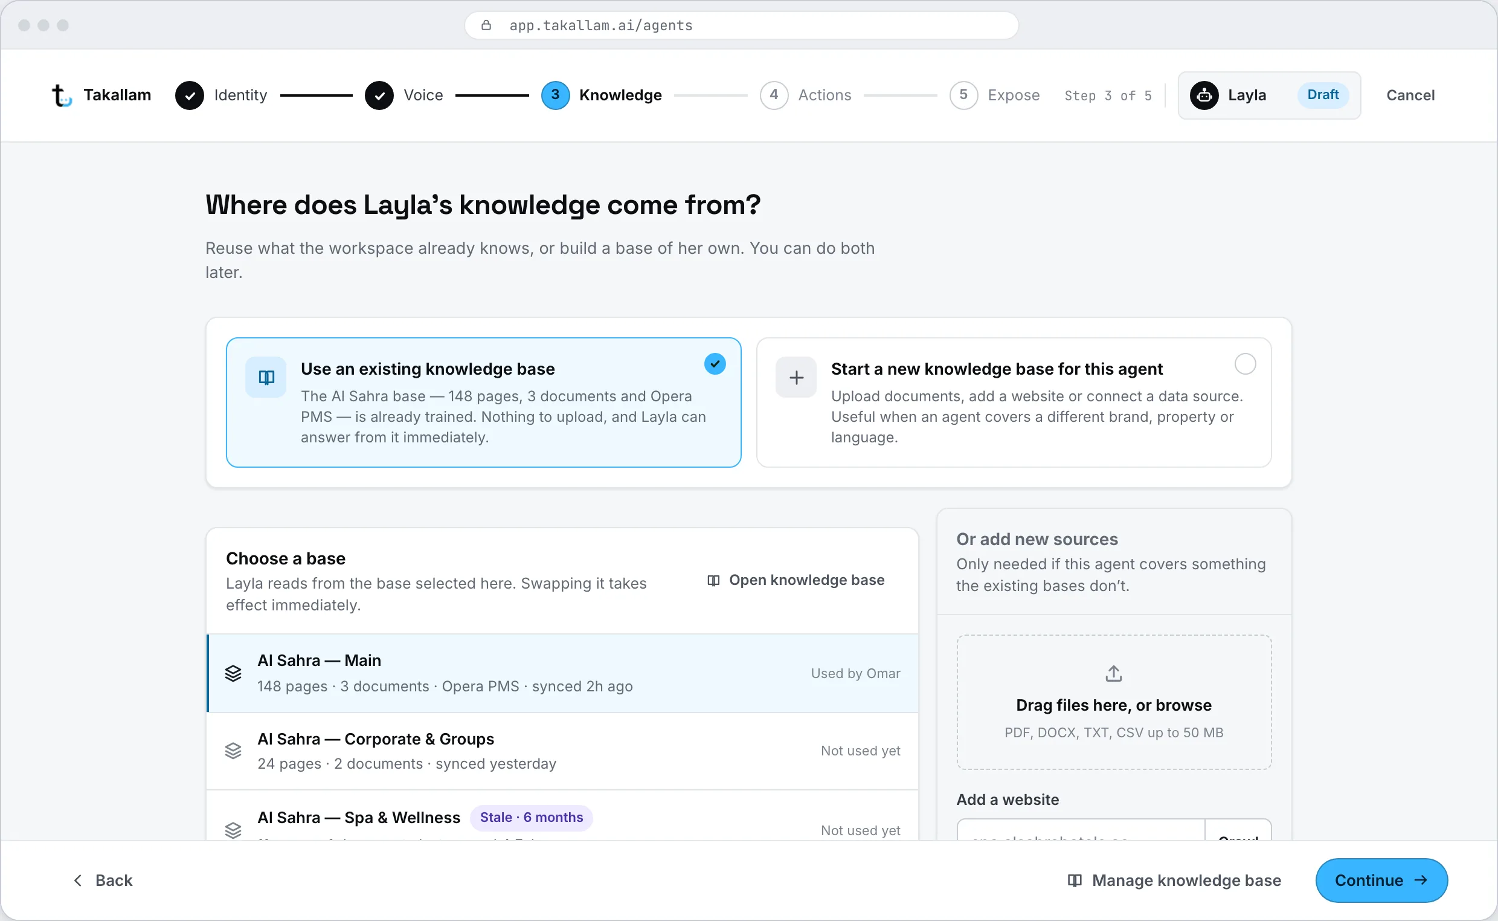This screenshot has width=1498, height=921.
Task: Click the 'Or add new sources' heading
Action: pyautogui.click(x=1037, y=539)
